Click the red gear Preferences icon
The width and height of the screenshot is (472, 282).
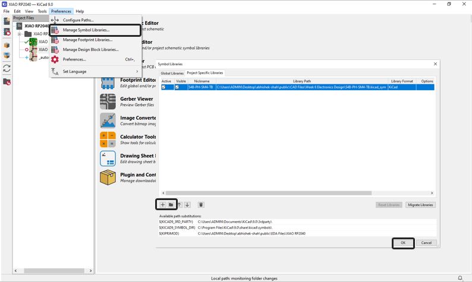55,59
